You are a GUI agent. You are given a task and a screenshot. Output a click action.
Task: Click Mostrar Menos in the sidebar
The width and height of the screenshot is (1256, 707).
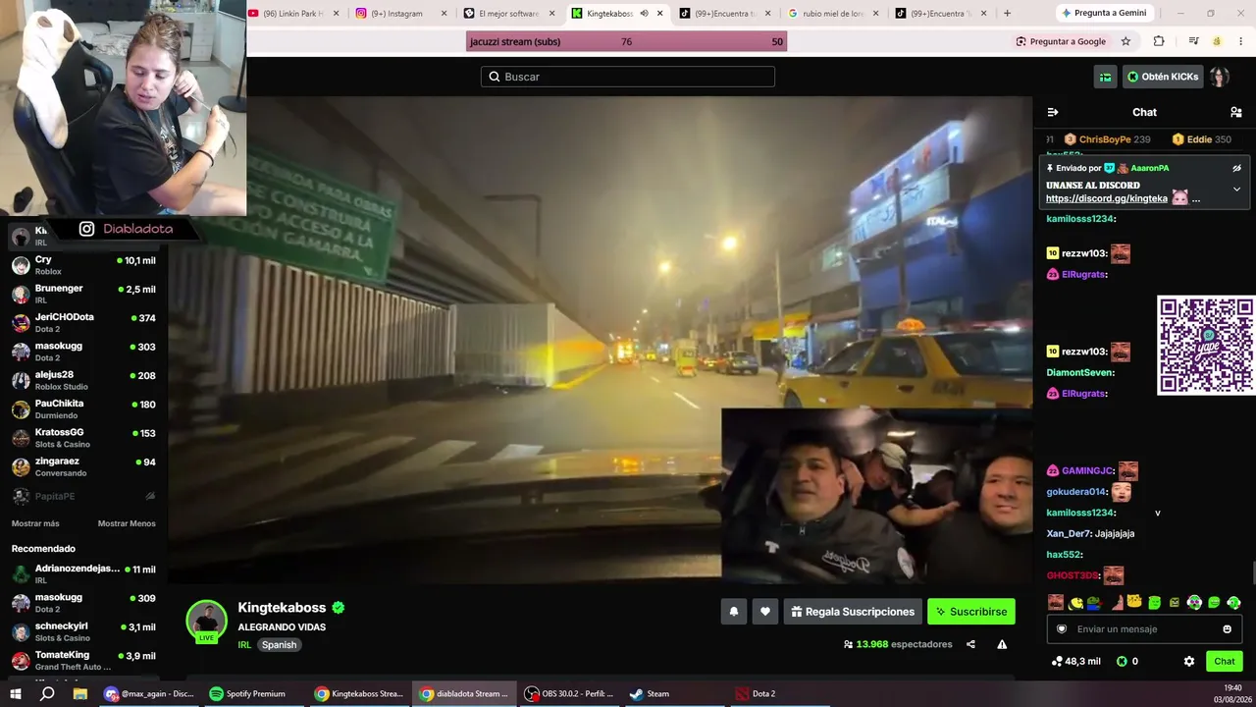coord(127,523)
